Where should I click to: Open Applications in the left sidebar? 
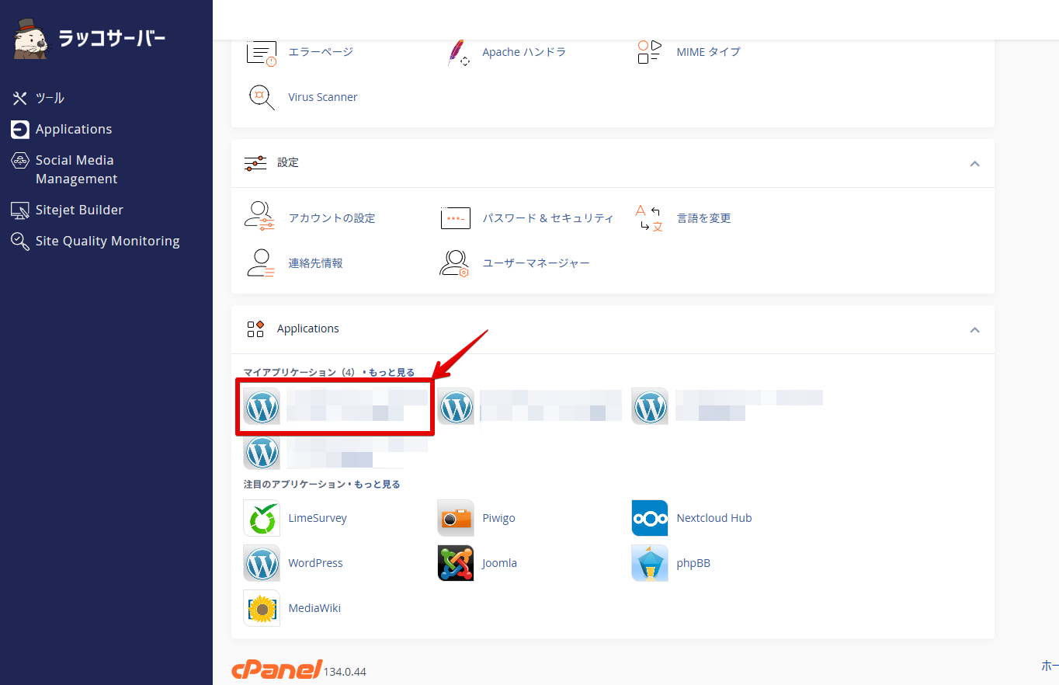click(61, 129)
